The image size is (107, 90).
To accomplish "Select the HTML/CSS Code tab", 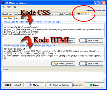I will pyautogui.click(x=83, y=14).
